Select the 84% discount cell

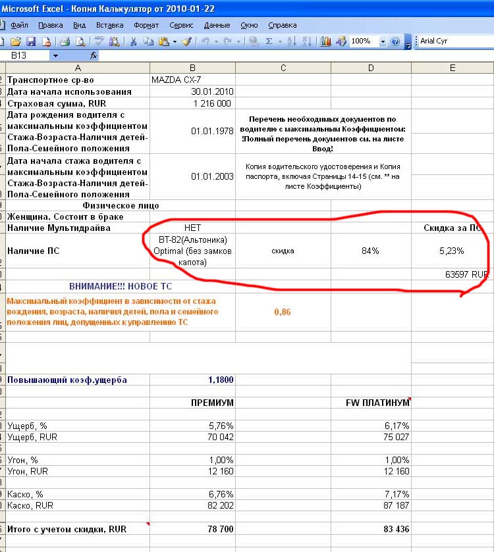371,251
